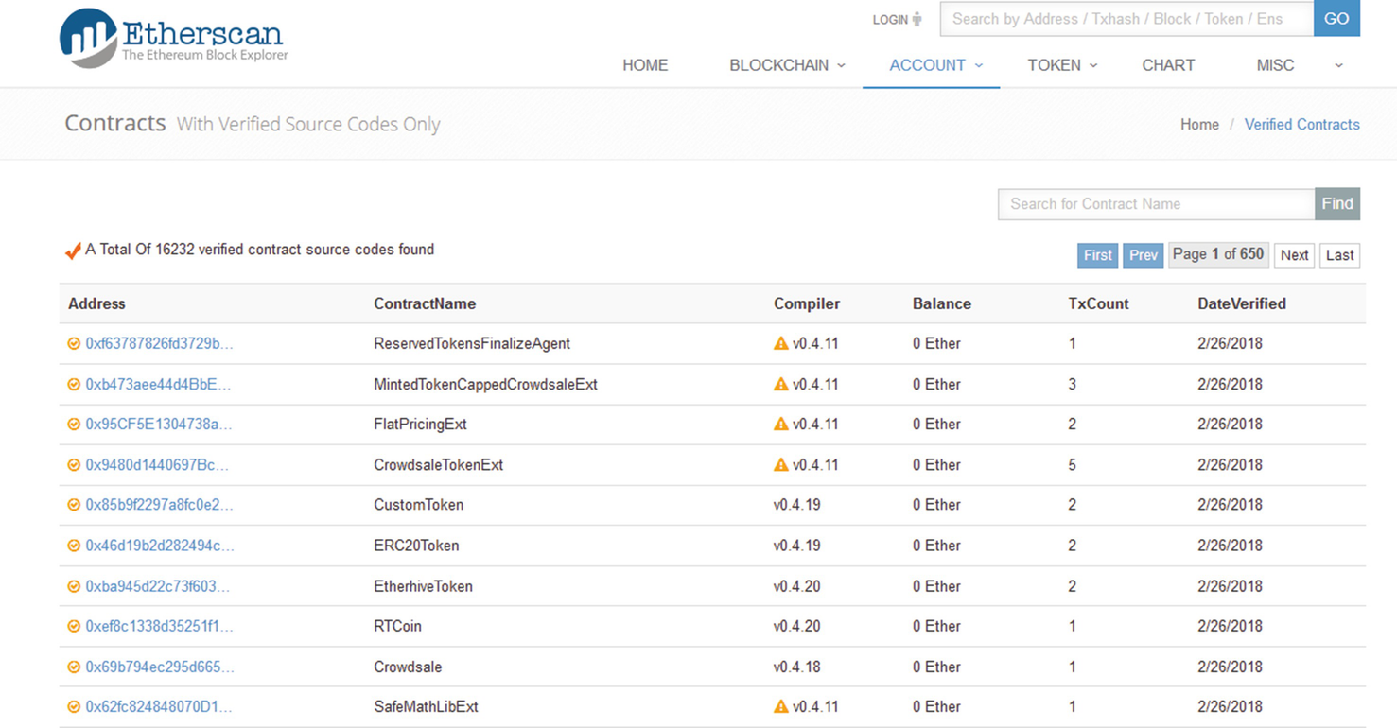Click the GO search button
Screen dimensions: 1397x728
coord(1336,19)
